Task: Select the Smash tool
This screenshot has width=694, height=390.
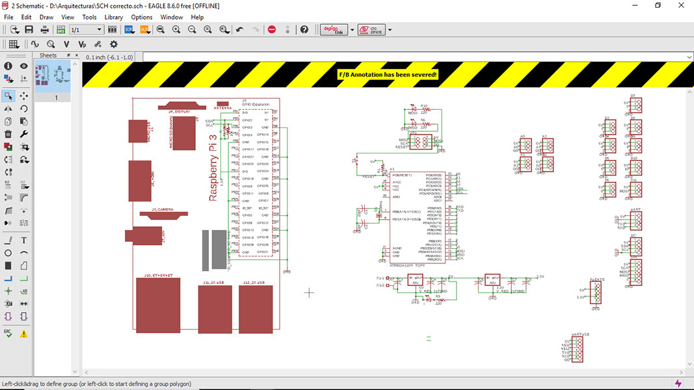Action: click(8, 198)
